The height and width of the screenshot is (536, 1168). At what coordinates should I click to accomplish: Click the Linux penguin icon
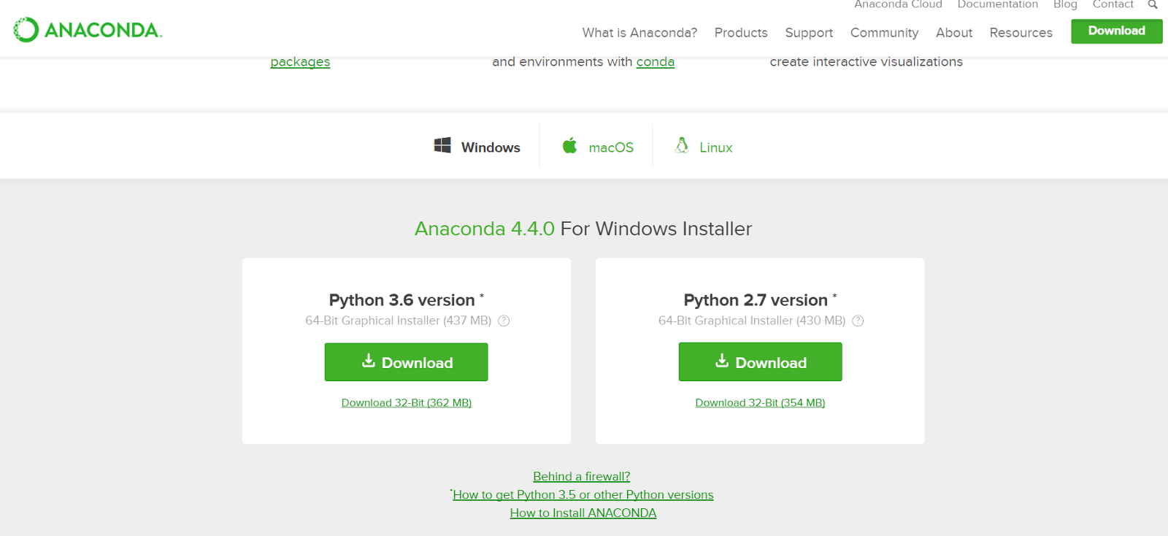click(682, 145)
